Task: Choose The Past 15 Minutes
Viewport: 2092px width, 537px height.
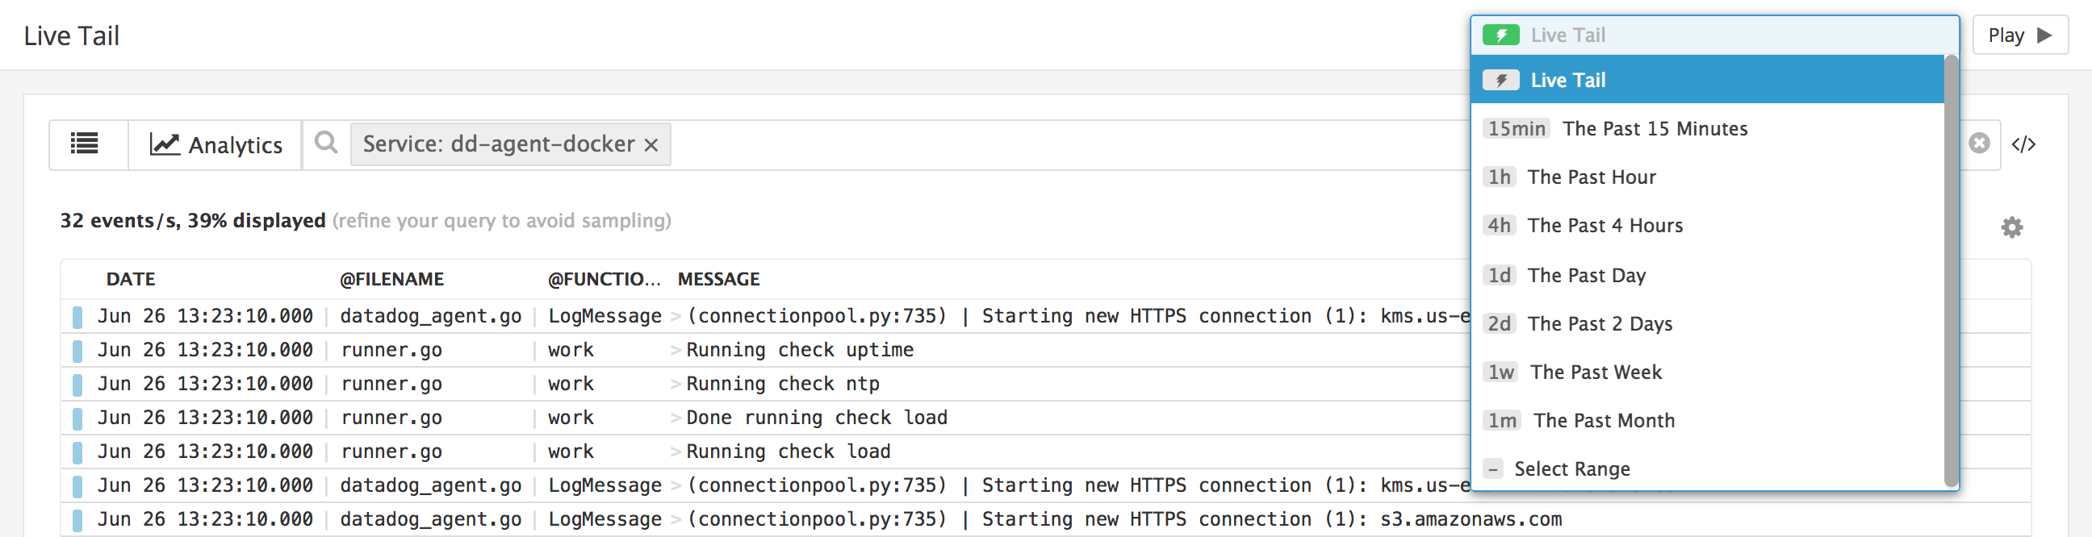Action: [x=1655, y=129]
